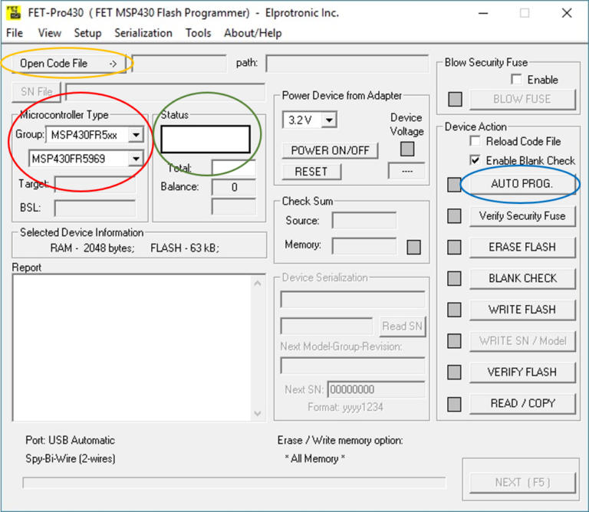Click '* All Memory *' option text
The height and width of the screenshot is (512, 589).
tap(314, 458)
